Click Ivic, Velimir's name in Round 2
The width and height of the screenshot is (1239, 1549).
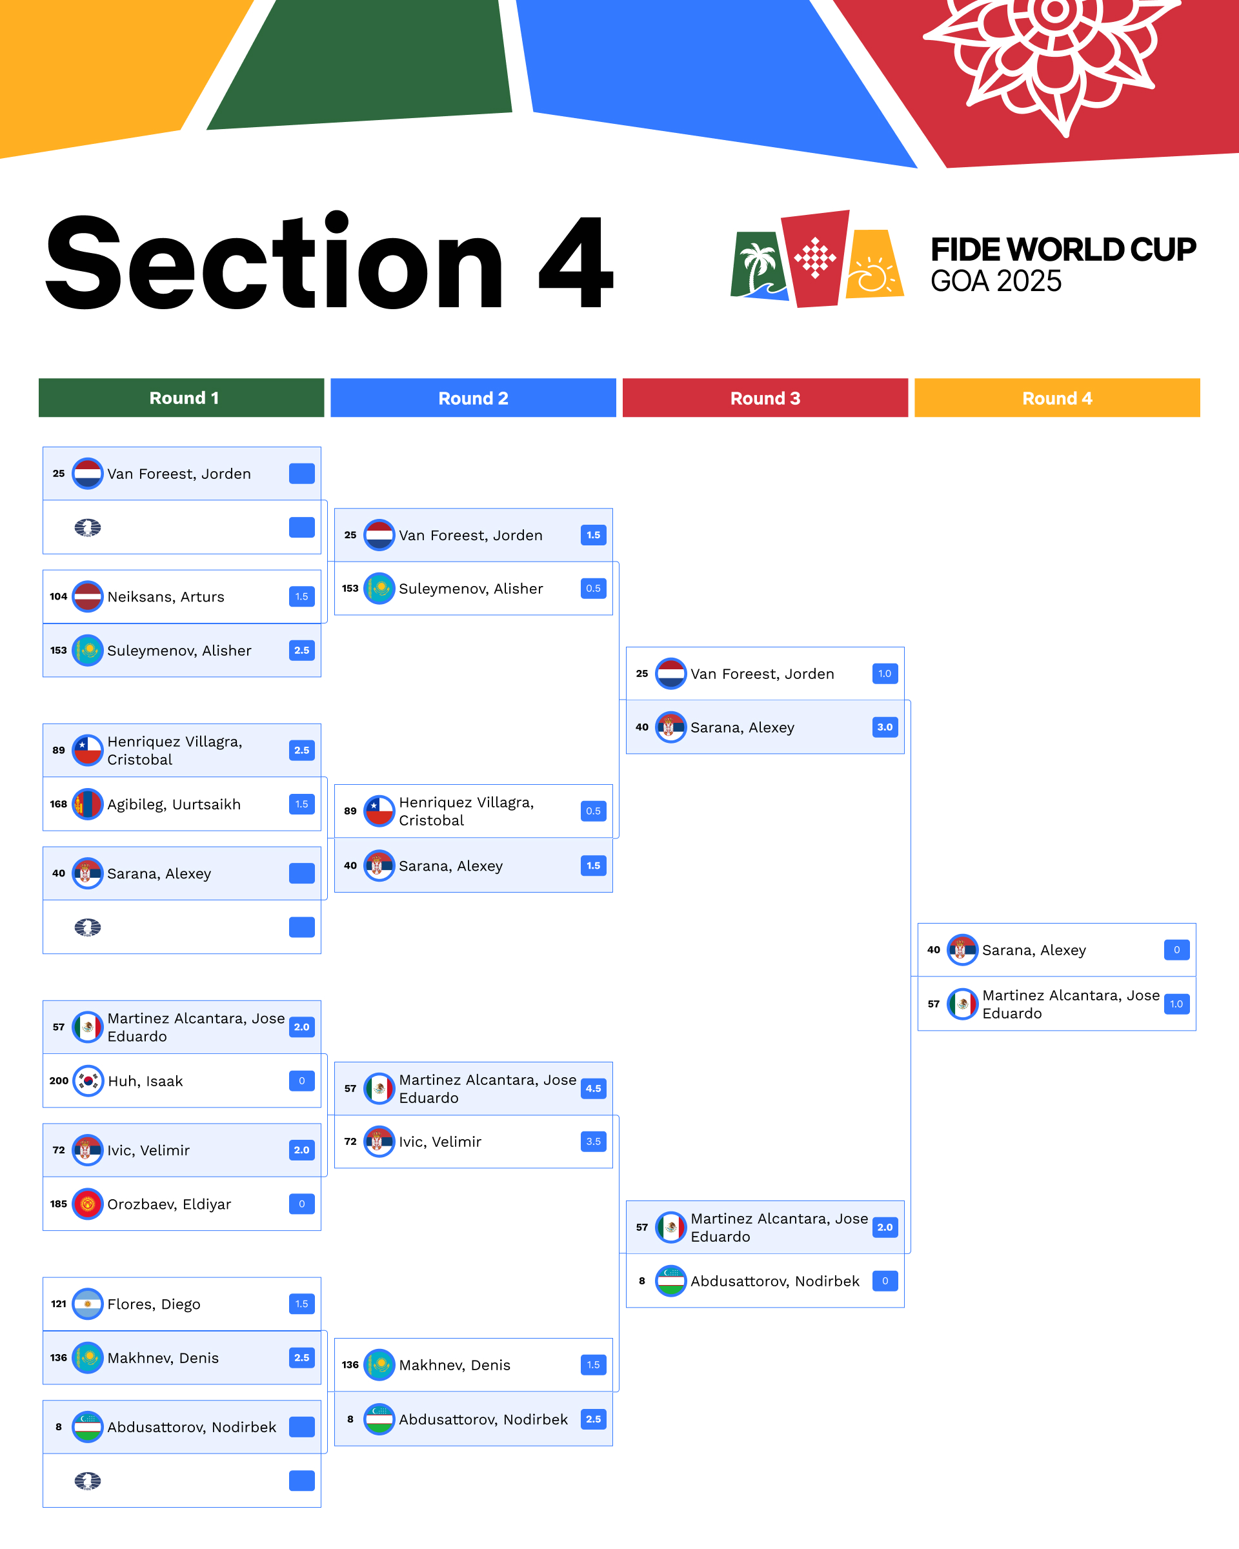439,1142
